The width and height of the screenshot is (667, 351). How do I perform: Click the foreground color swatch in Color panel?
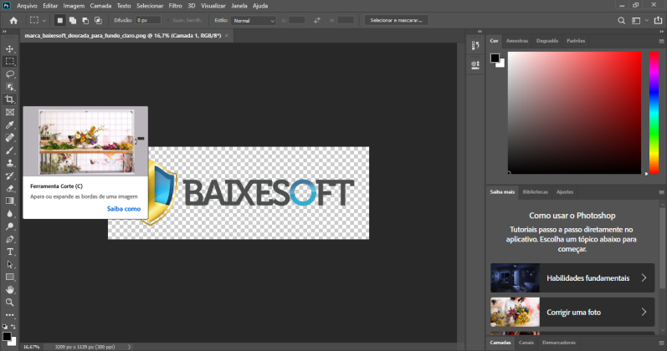[x=495, y=58]
